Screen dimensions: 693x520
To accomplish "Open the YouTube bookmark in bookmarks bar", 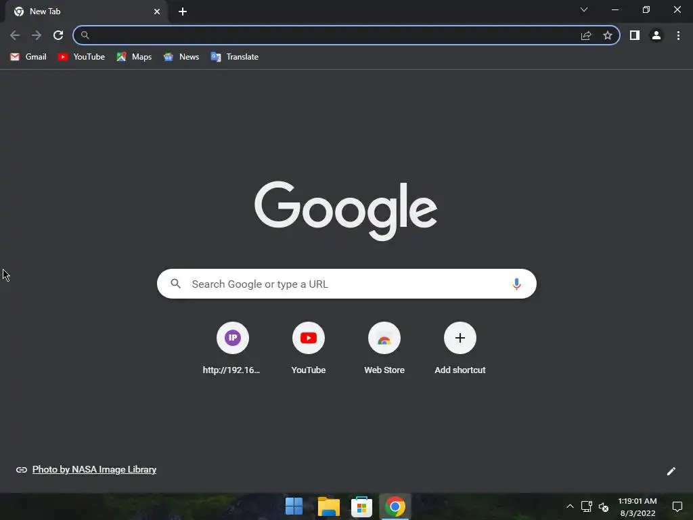I will (81, 57).
